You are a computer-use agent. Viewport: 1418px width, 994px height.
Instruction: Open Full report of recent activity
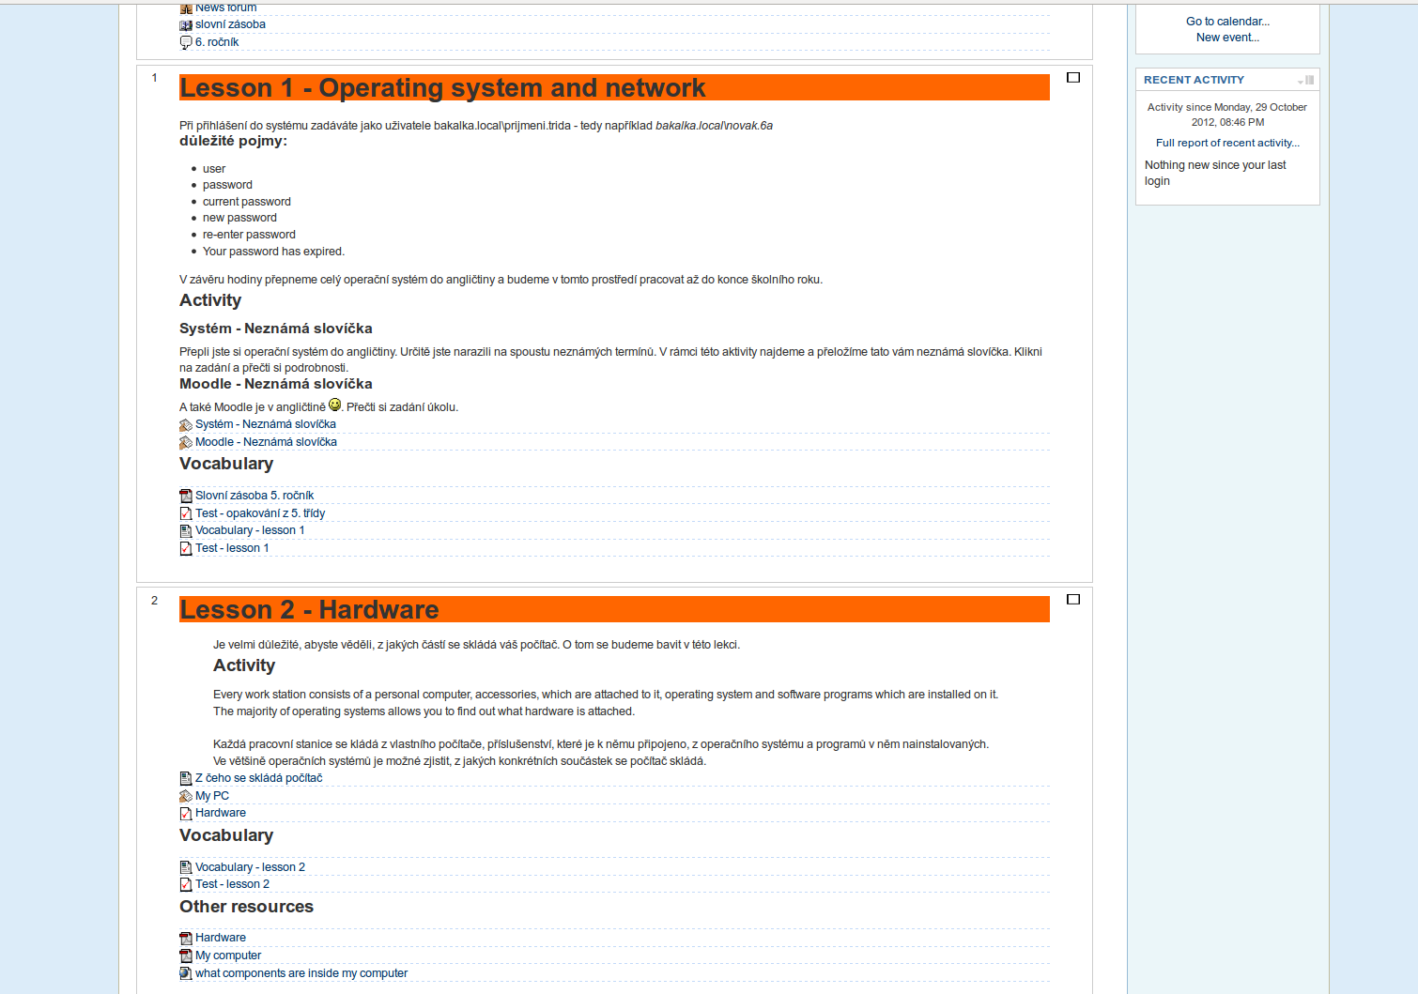[1227, 144]
